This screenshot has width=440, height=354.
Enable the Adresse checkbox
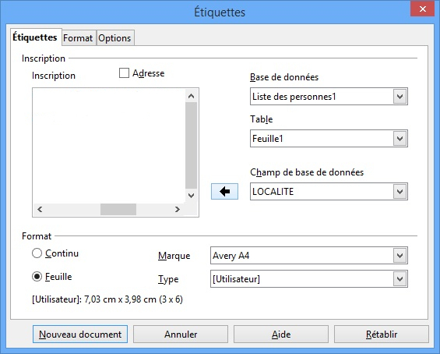pyautogui.click(x=124, y=73)
